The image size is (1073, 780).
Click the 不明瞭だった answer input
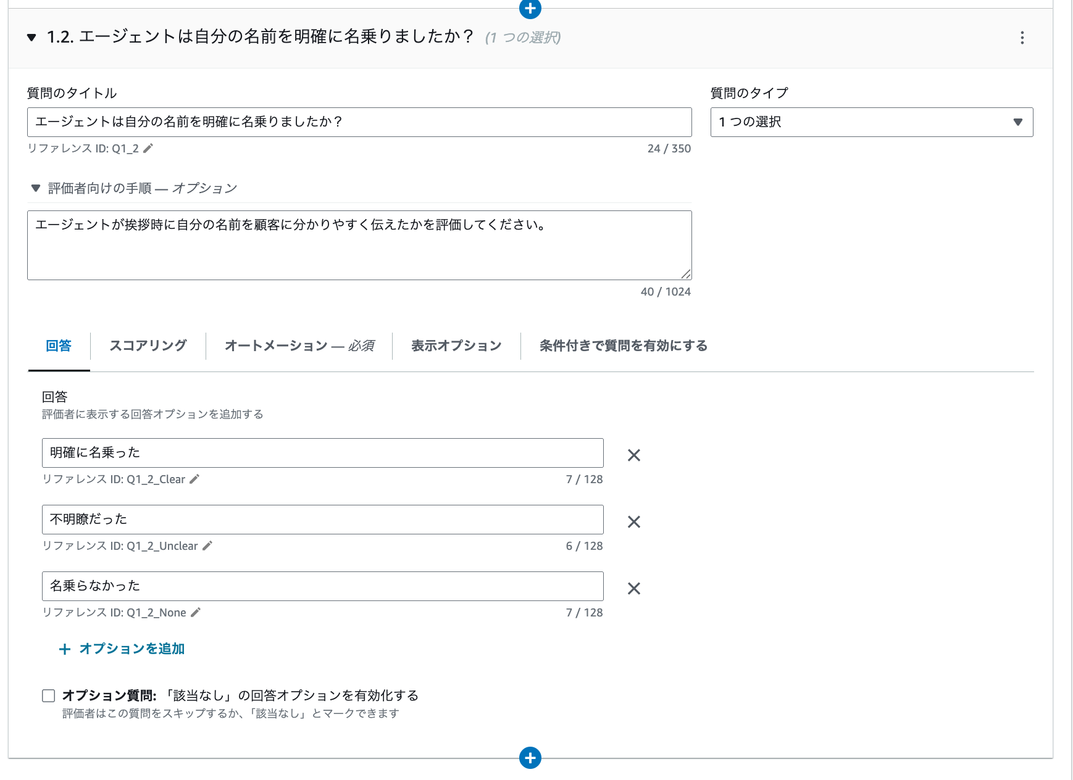click(x=323, y=520)
